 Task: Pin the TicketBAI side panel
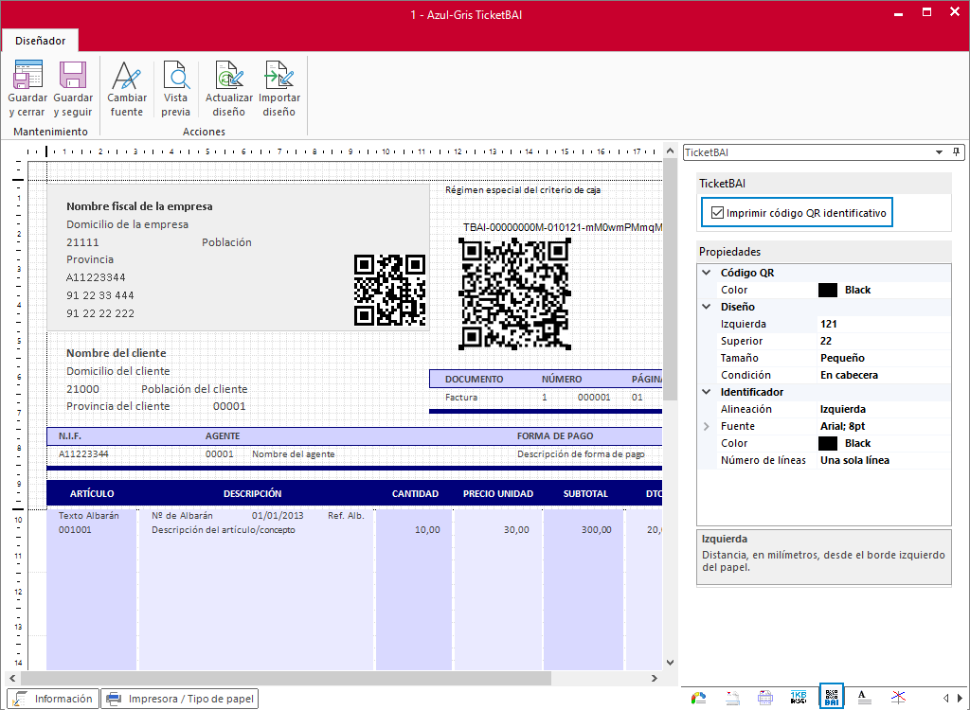tap(957, 151)
